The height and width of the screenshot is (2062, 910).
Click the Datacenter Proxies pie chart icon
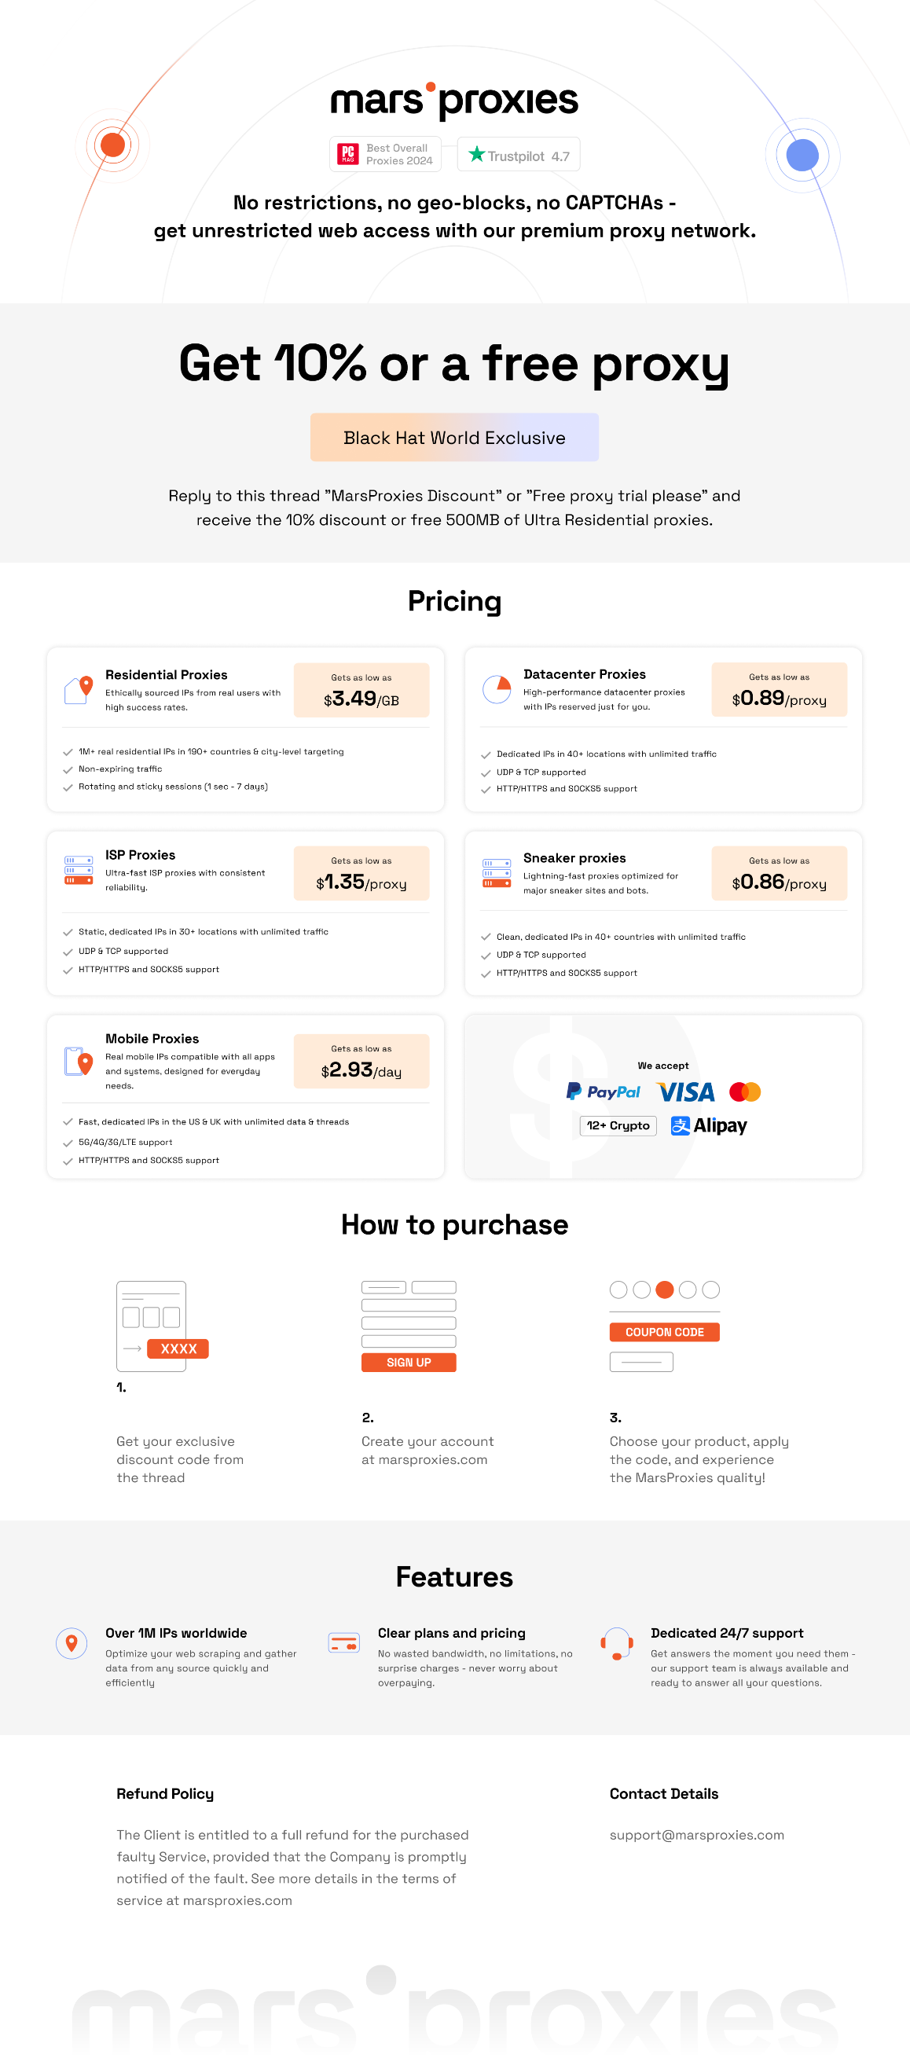tap(497, 689)
